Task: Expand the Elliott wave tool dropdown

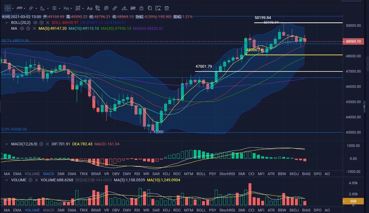Action: (x=71, y=9)
